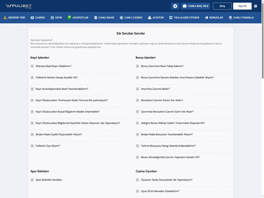264x198 pixels.
Task: Click the Canlı Tombala icon
Action: [x=230, y=18]
